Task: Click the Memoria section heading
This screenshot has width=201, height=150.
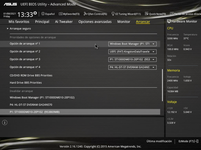Action: coord(173,70)
